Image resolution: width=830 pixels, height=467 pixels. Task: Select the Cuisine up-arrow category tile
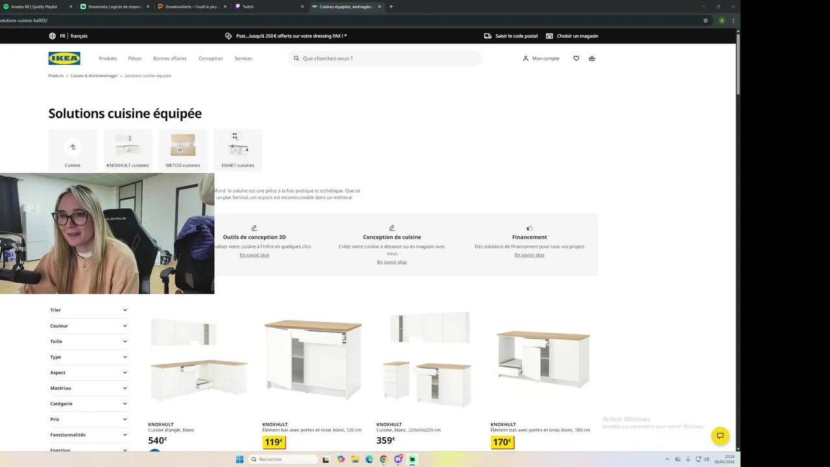(x=73, y=150)
